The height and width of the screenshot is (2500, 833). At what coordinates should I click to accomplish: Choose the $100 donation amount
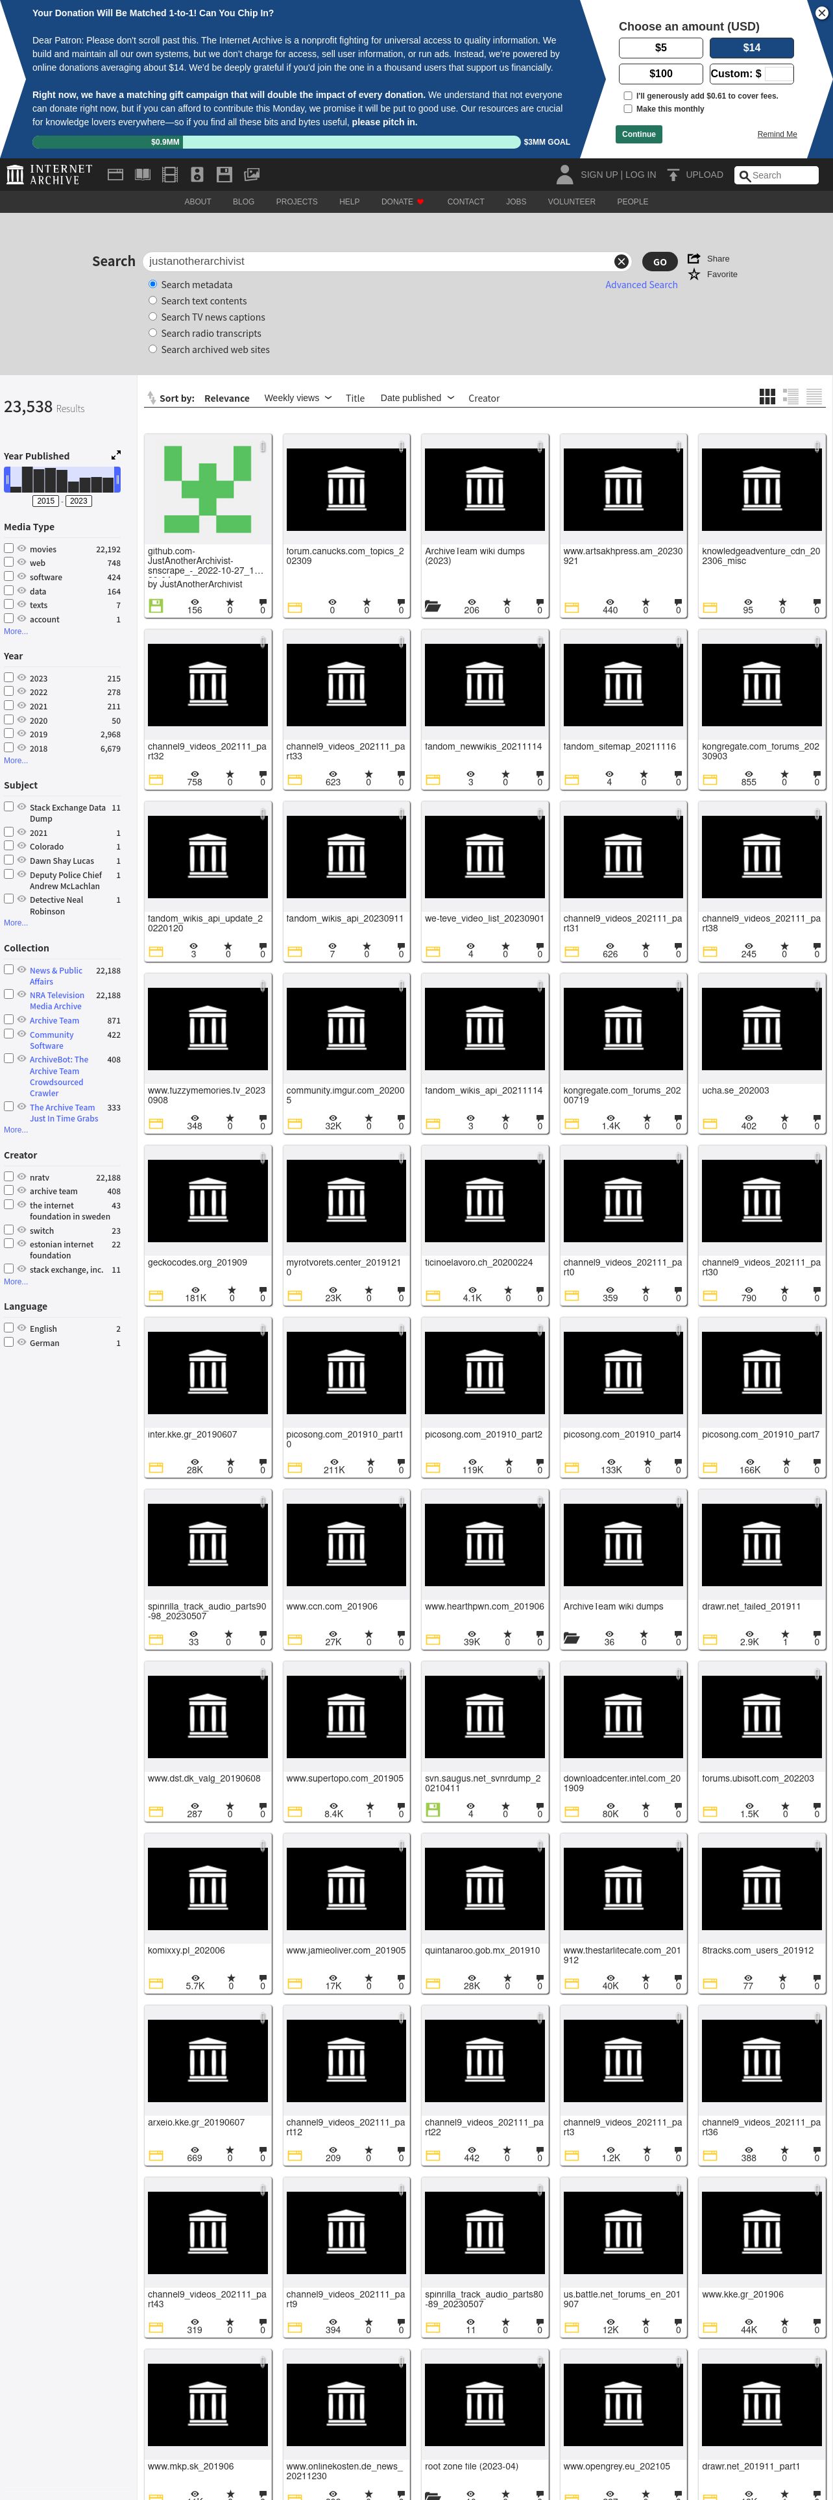click(660, 74)
